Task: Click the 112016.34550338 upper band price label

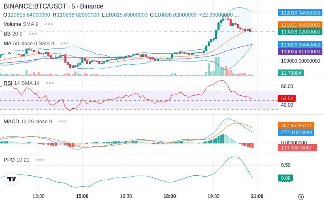Action: (300, 13)
